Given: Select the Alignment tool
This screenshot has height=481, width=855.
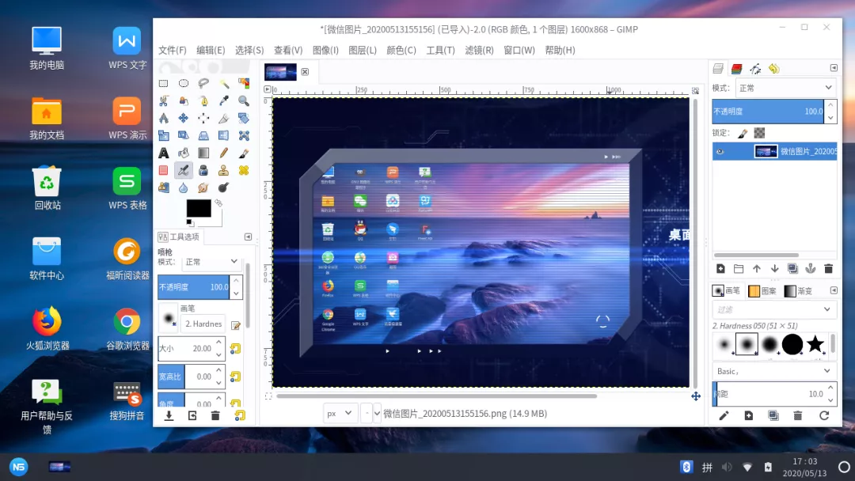Looking at the screenshot, I should [203, 118].
